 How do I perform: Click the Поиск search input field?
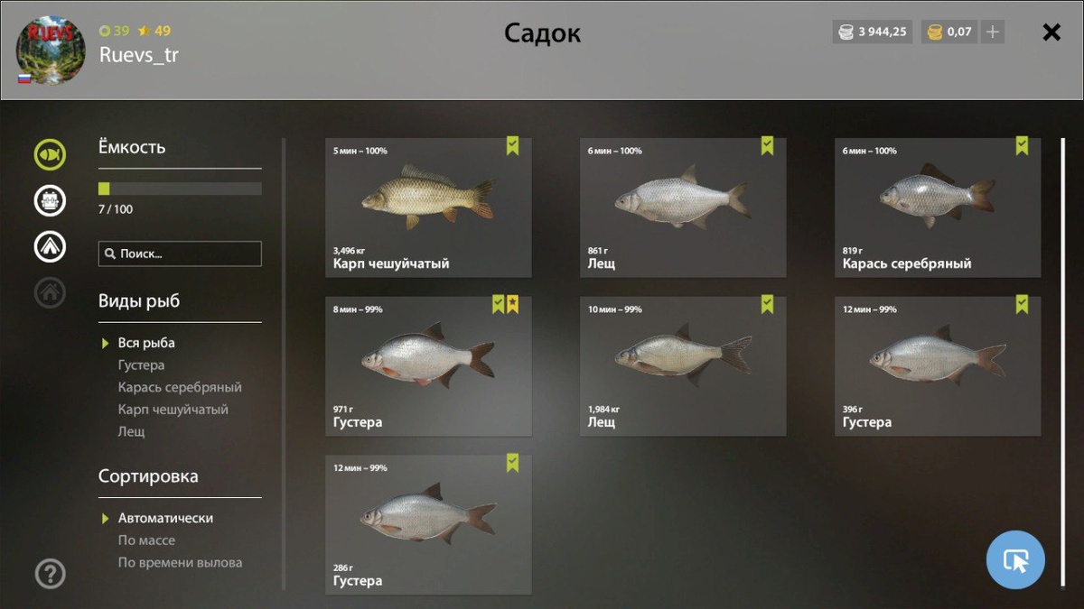point(180,254)
